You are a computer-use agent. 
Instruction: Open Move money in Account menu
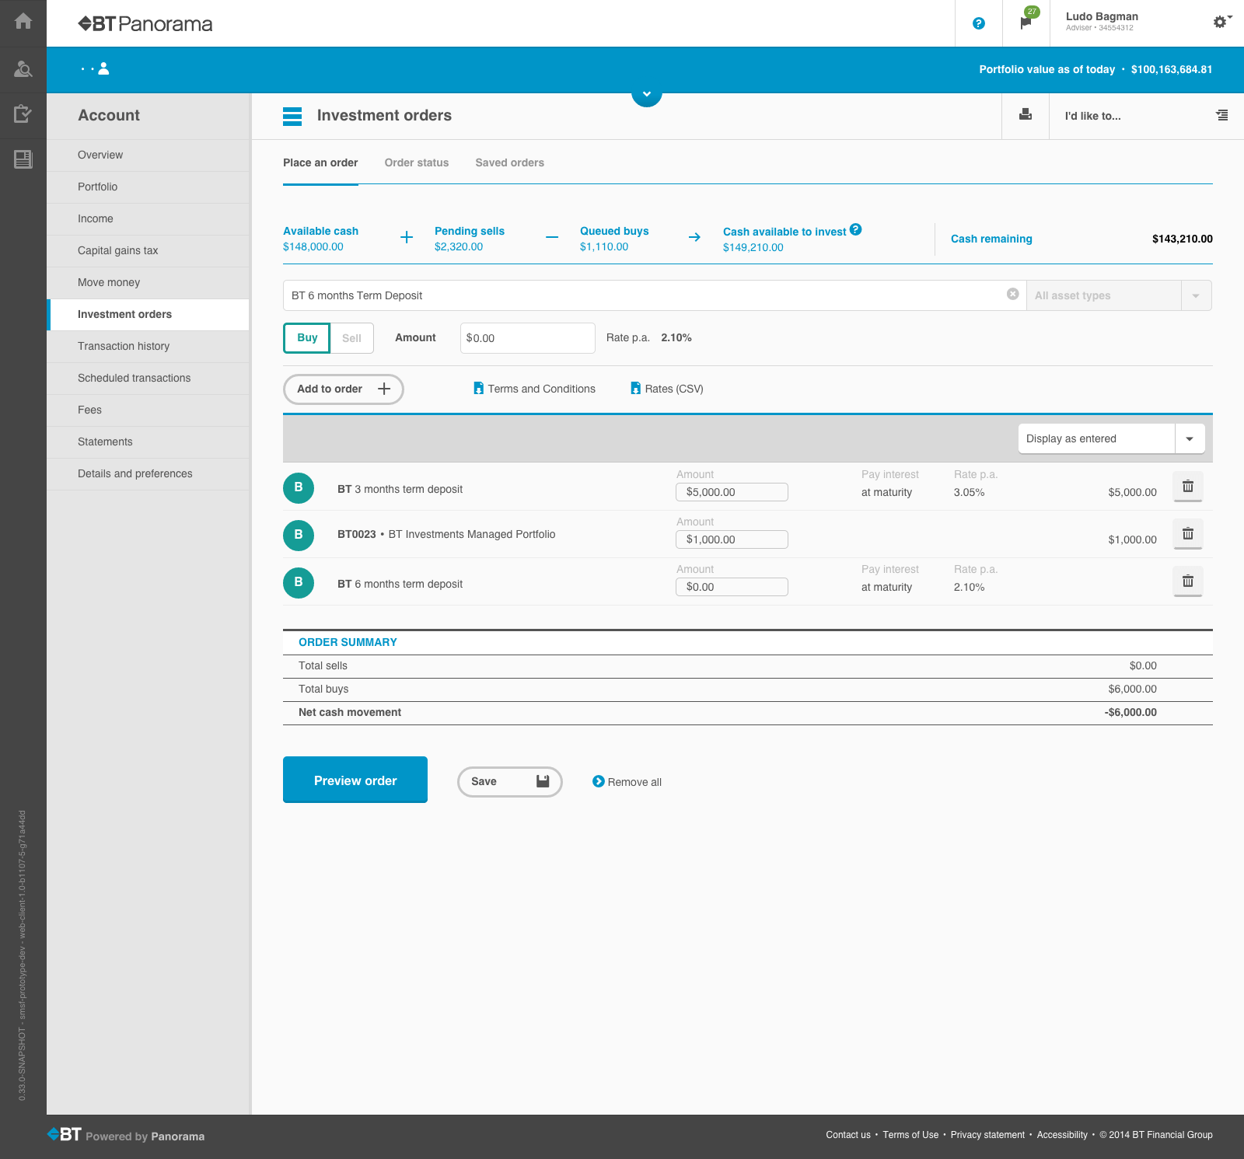click(148, 283)
